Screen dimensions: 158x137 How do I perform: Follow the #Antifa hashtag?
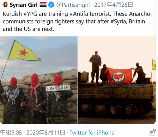click(x=79, y=14)
